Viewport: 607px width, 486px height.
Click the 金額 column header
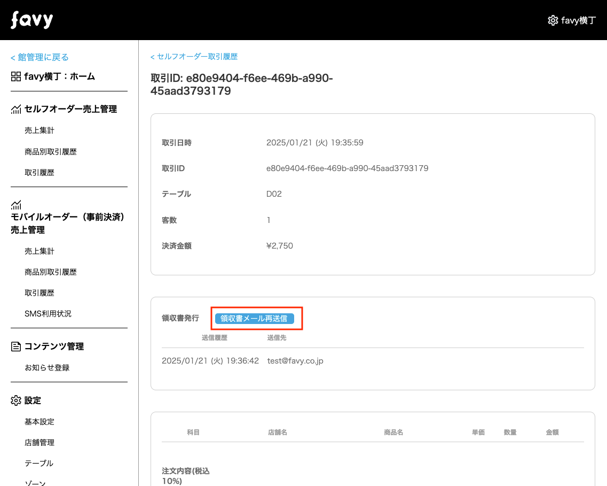point(553,432)
